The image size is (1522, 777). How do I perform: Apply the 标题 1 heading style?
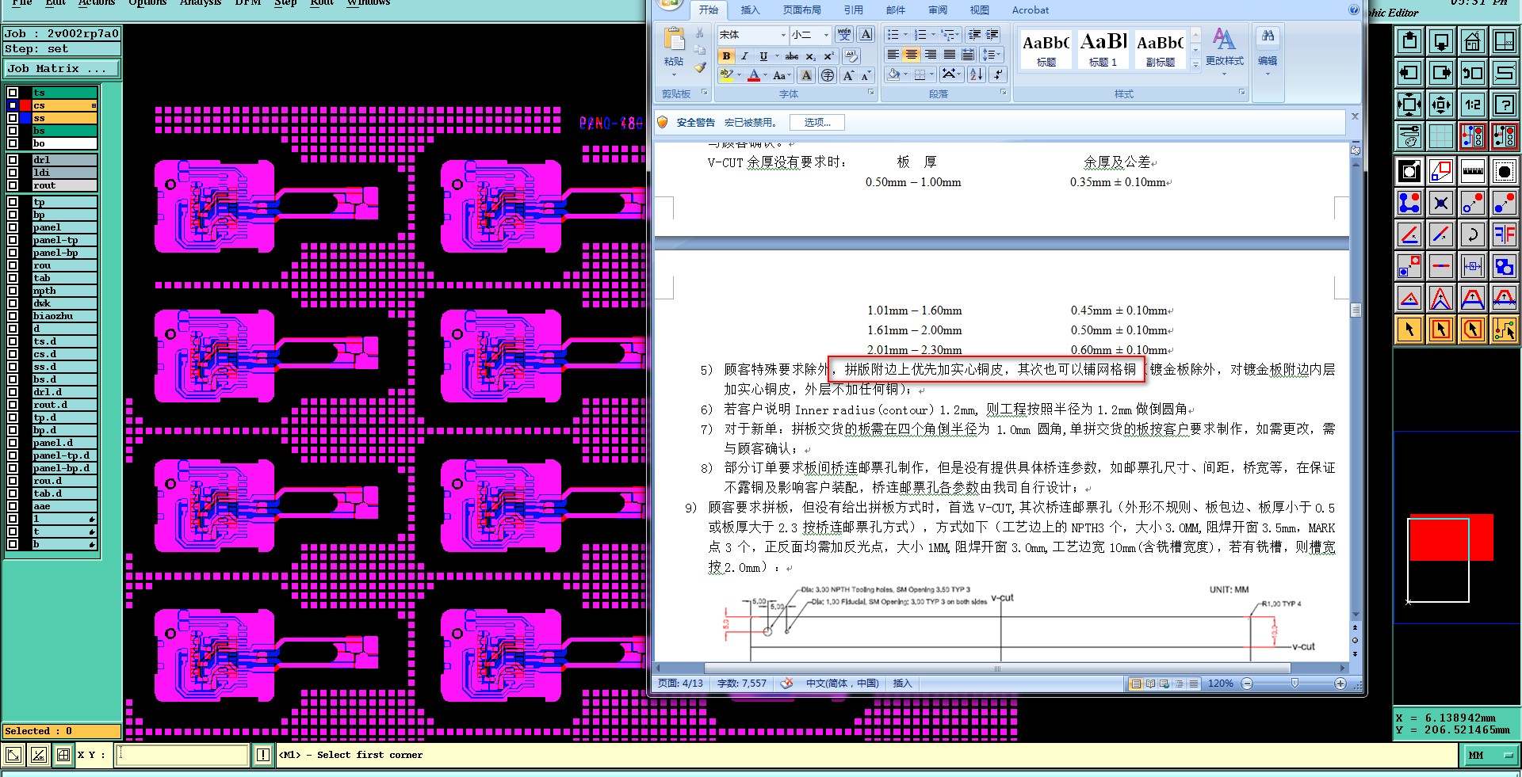tap(1103, 49)
